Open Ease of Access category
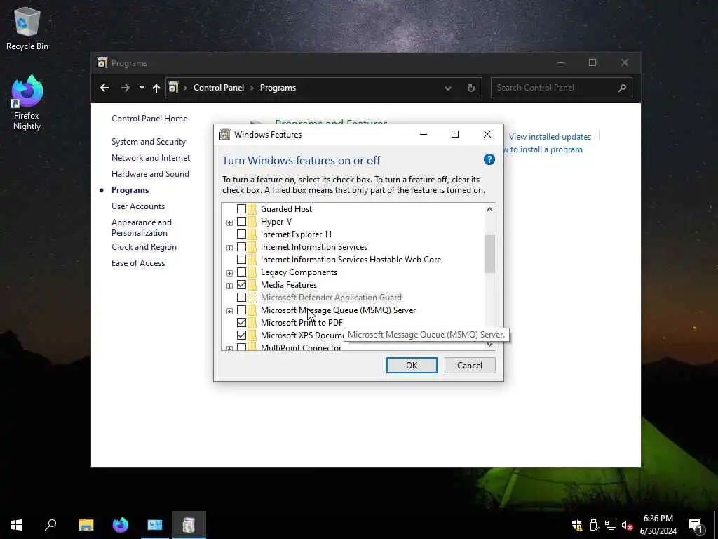The image size is (718, 539). click(x=138, y=263)
